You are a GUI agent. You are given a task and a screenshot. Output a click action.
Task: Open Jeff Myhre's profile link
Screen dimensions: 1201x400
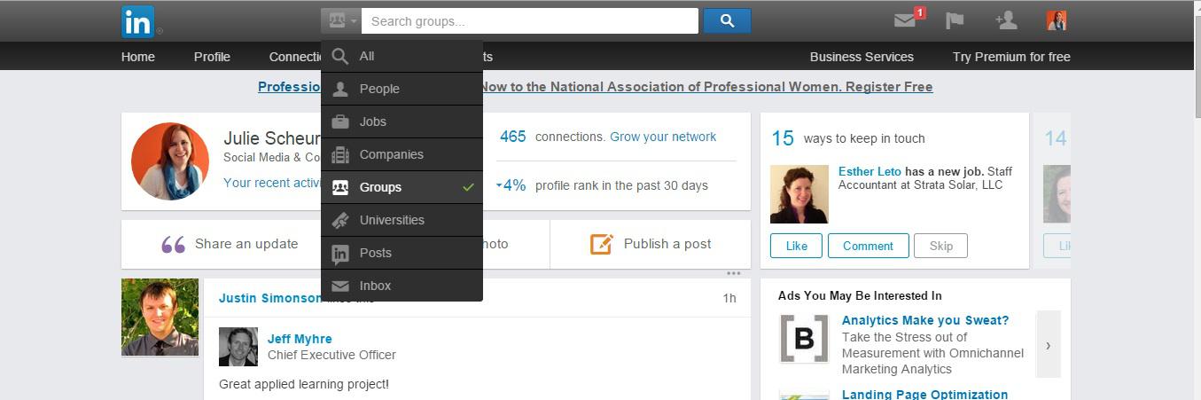pyautogui.click(x=300, y=339)
